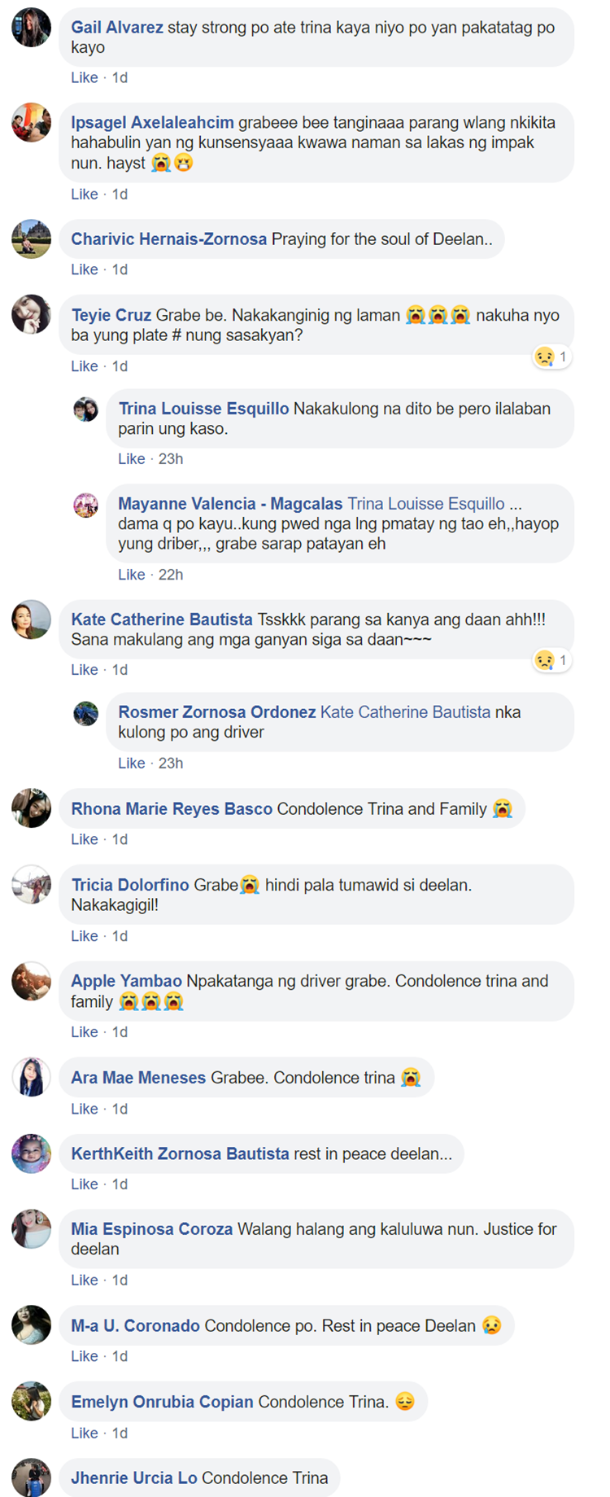Like Rhona Marie Reyes Basco's comment
Image resolution: width=610 pixels, height=1497 pixels.
(x=84, y=839)
